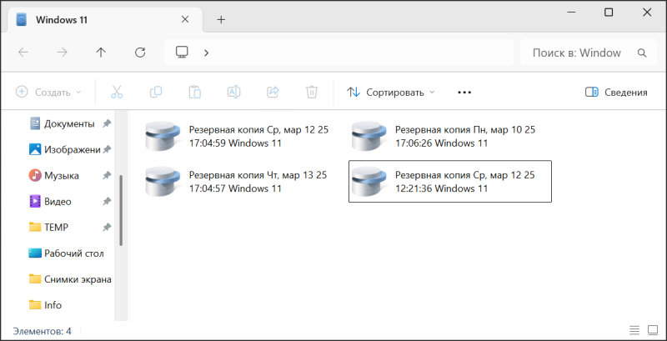
Task: Click the Delete trash bin icon
Action: (312, 93)
